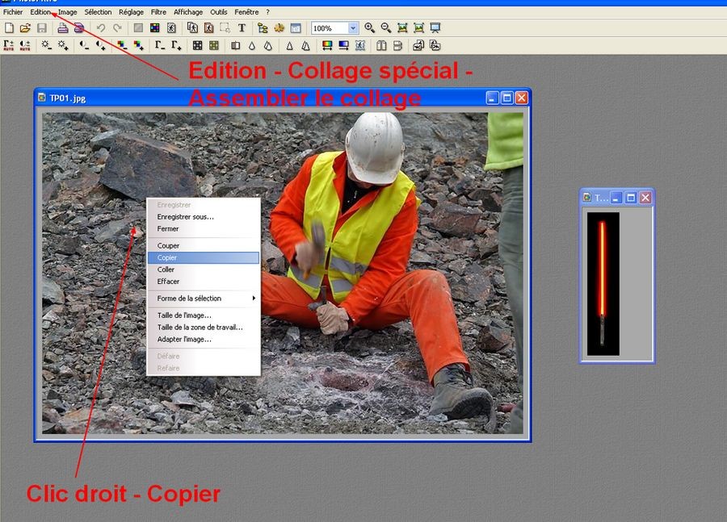Maximize the TP01.jpg image window

point(506,98)
